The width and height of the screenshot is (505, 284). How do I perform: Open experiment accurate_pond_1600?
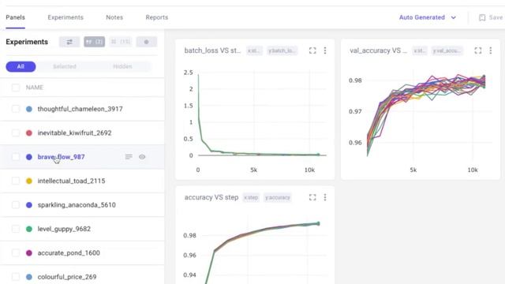[69, 252]
